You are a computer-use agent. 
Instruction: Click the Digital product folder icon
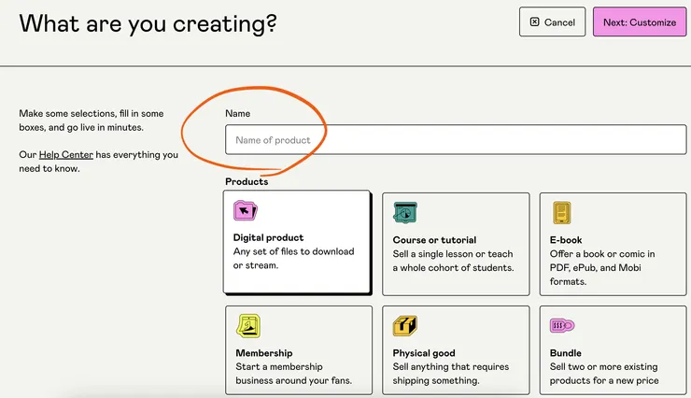point(246,210)
